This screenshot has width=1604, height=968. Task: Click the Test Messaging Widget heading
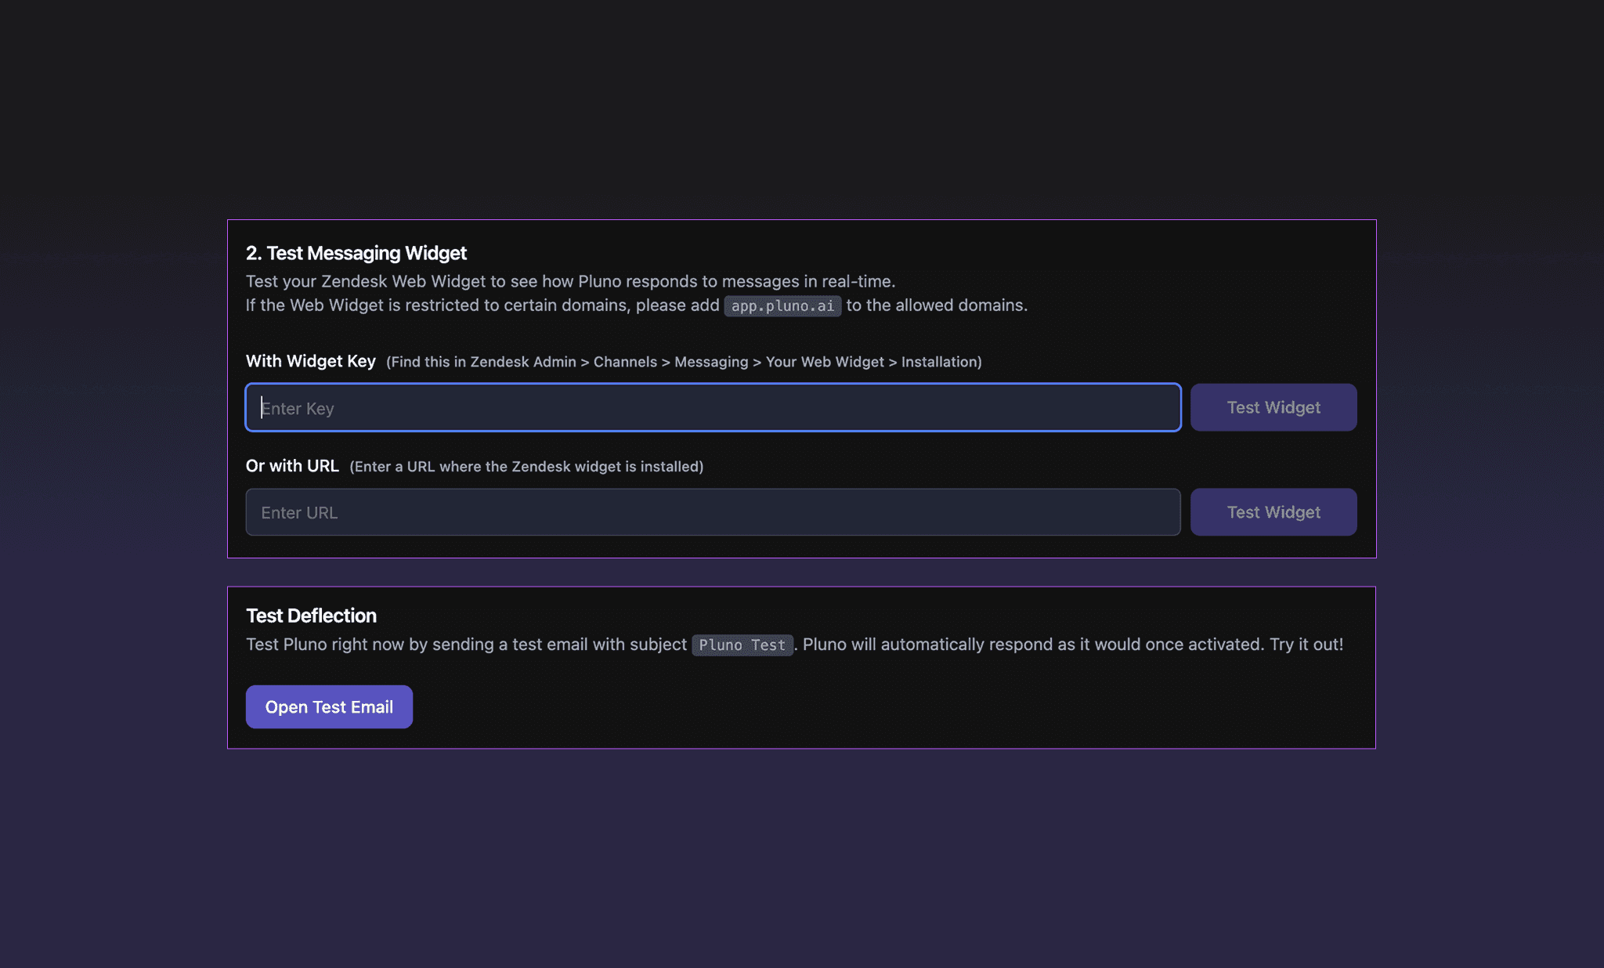coord(356,253)
